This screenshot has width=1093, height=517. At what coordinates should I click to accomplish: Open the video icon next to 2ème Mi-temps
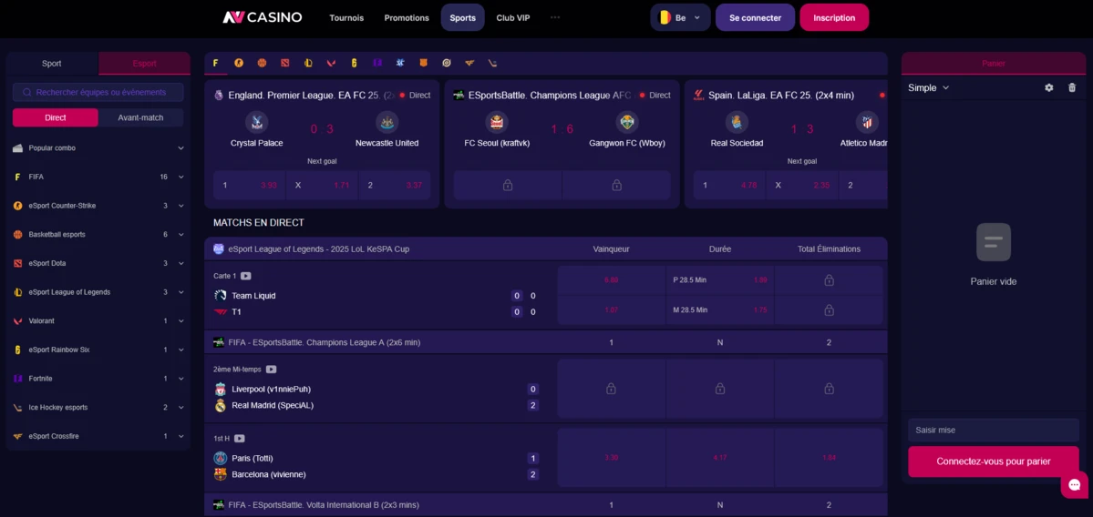271,370
